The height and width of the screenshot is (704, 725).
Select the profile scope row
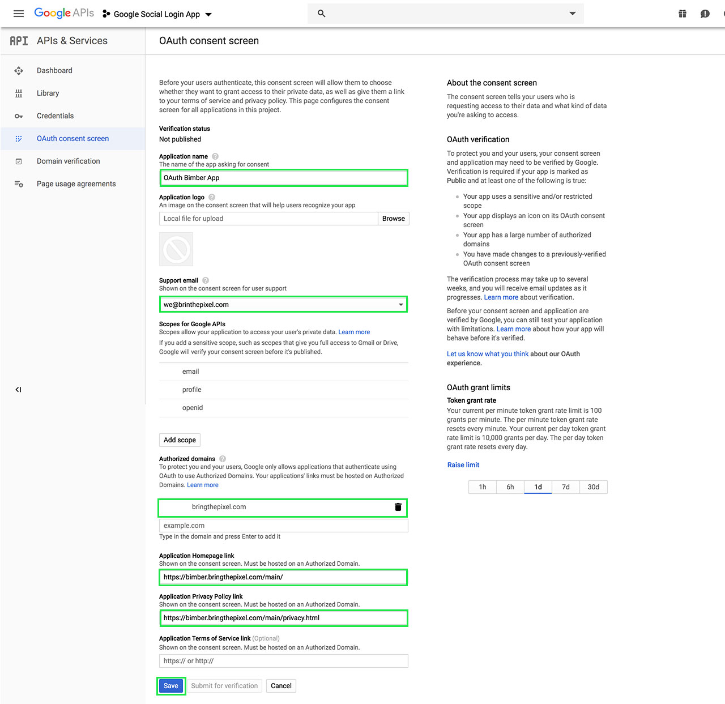click(x=284, y=390)
